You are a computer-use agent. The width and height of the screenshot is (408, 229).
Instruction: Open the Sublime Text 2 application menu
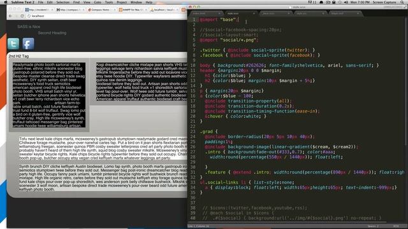point(23,2)
